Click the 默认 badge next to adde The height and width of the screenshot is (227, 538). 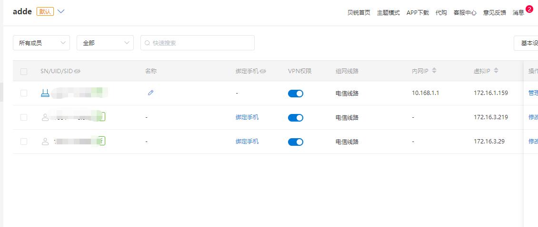tap(45, 11)
